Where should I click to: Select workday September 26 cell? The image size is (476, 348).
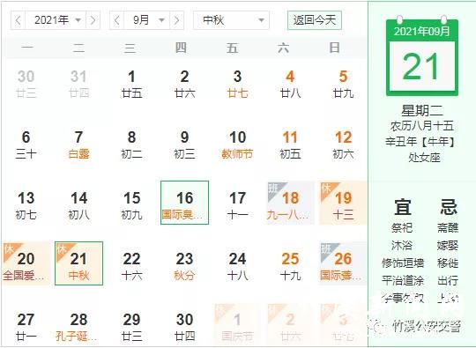point(343,264)
